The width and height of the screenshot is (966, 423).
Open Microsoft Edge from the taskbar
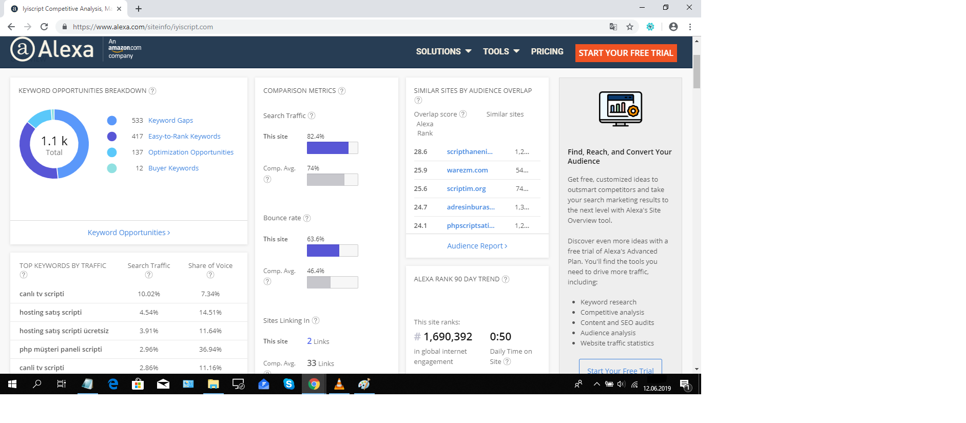coord(113,384)
